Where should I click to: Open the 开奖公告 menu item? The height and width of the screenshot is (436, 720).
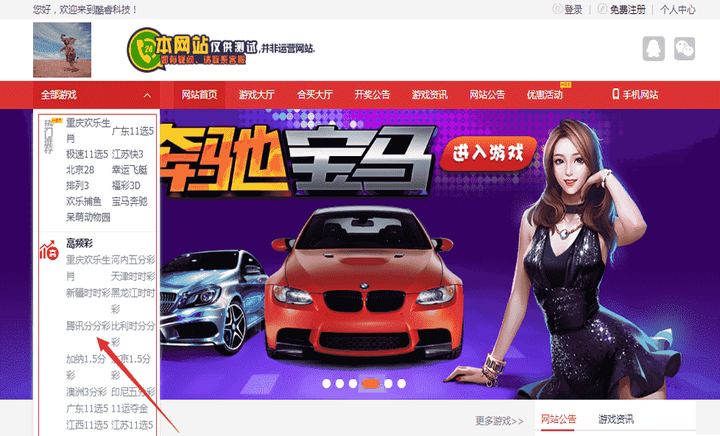tap(371, 94)
